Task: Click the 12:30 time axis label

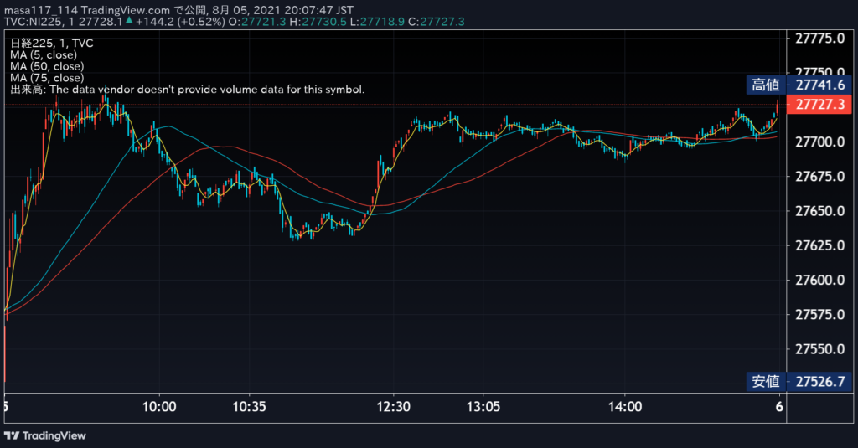Action: [x=394, y=407]
